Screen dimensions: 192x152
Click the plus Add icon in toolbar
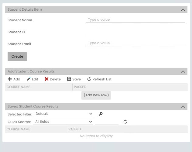tap(10, 79)
